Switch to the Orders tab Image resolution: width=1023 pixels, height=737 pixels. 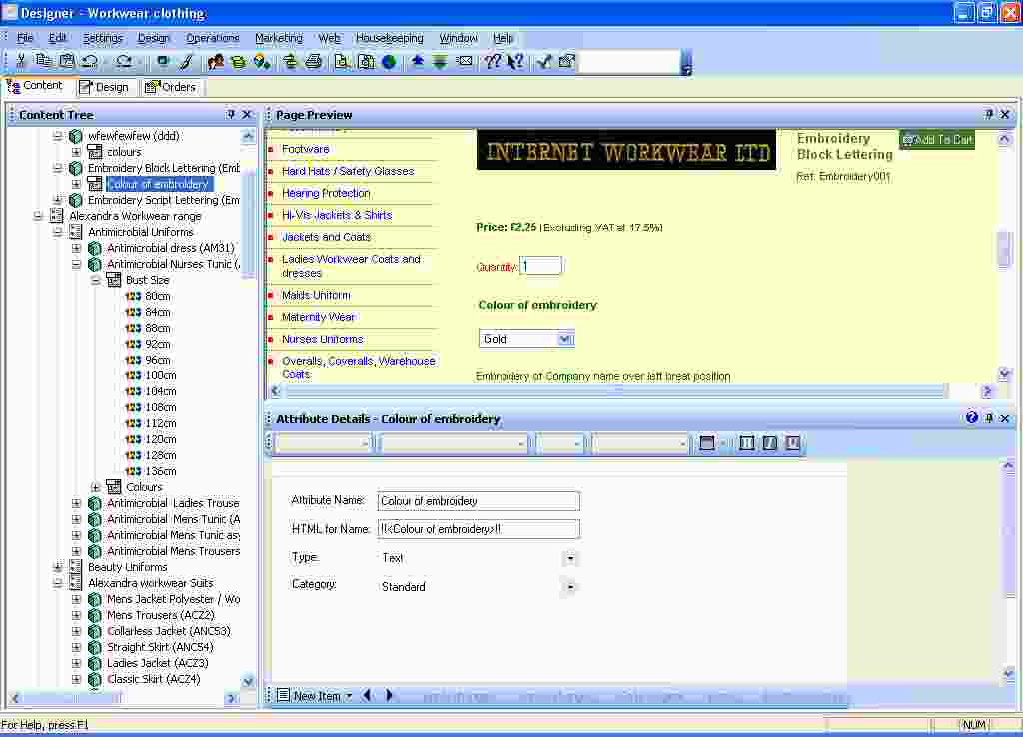pos(172,87)
